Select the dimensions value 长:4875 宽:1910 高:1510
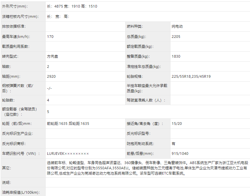This screenshot has height=196, width=250. [x=72, y=6]
